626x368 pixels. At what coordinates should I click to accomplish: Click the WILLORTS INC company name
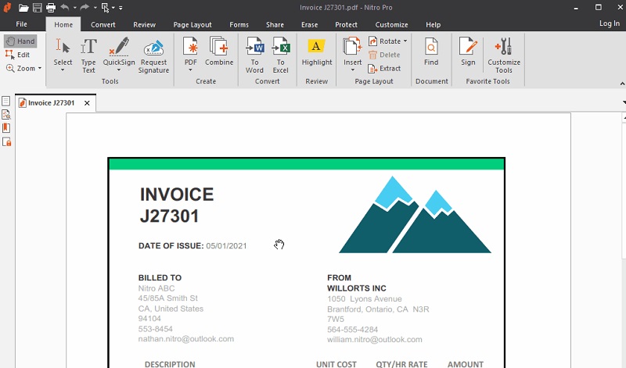357,288
